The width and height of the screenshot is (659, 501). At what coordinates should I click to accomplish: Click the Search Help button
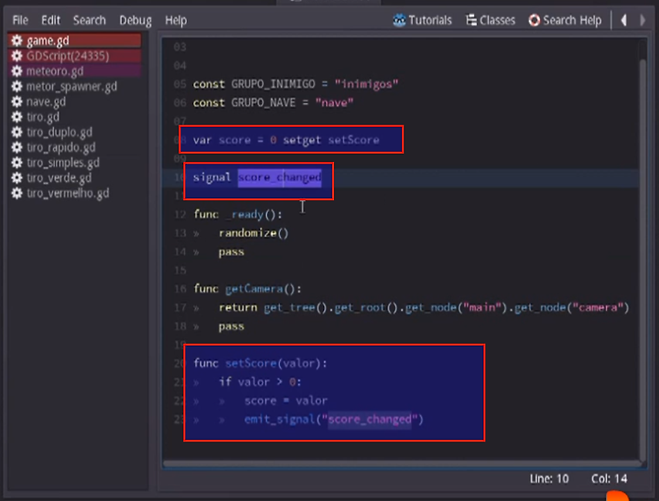(x=565, y=20)
